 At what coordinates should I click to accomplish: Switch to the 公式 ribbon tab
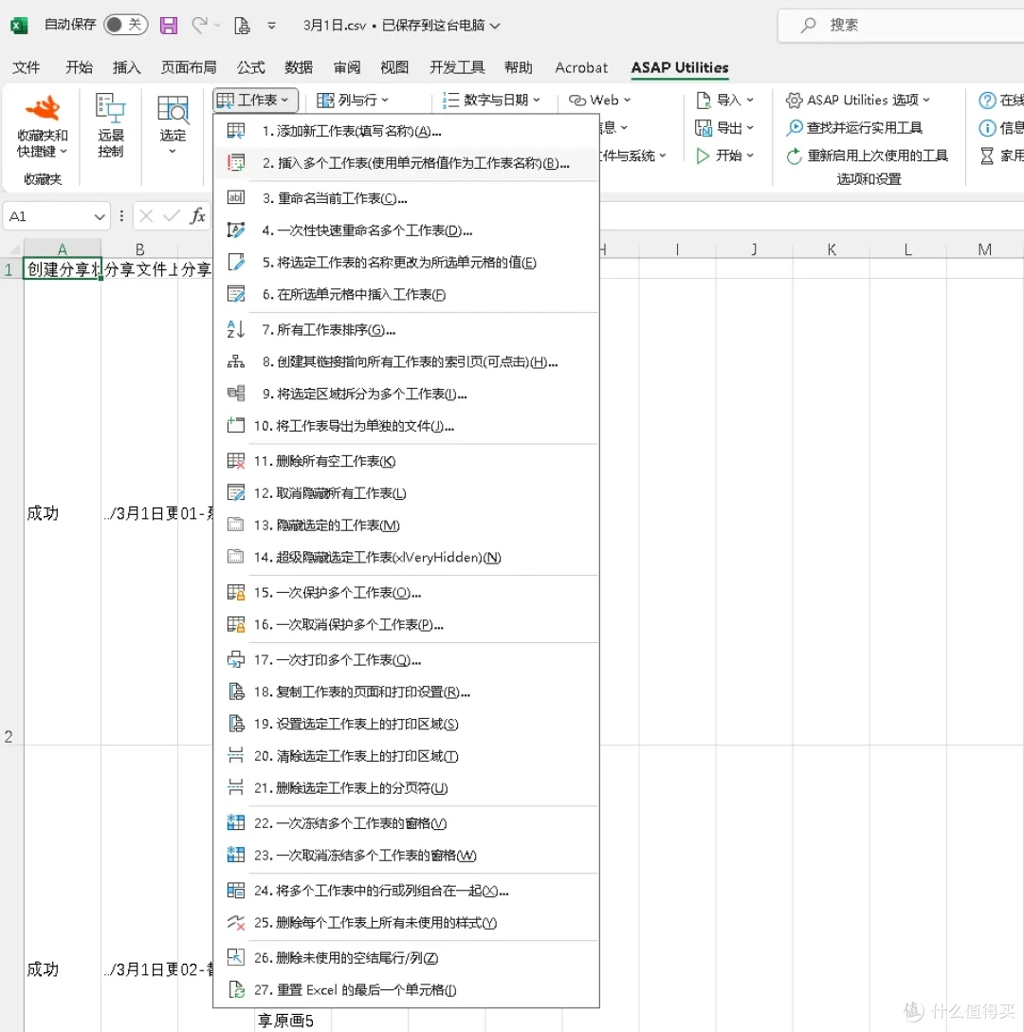250,67
